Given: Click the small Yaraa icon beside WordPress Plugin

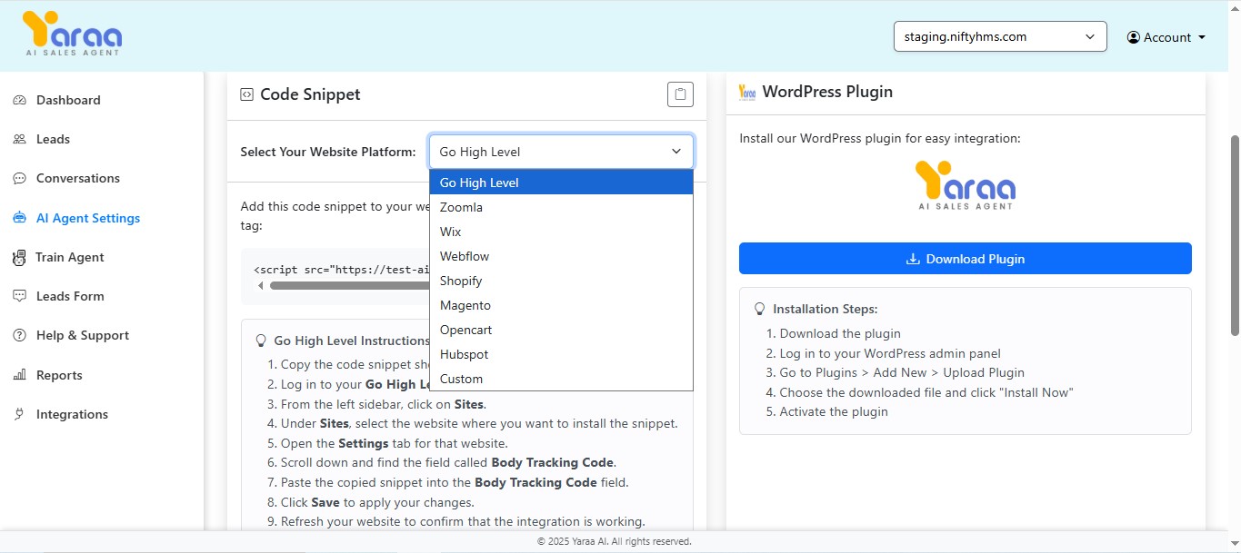Looking at the screenshot, I should (x=747, y=92).
